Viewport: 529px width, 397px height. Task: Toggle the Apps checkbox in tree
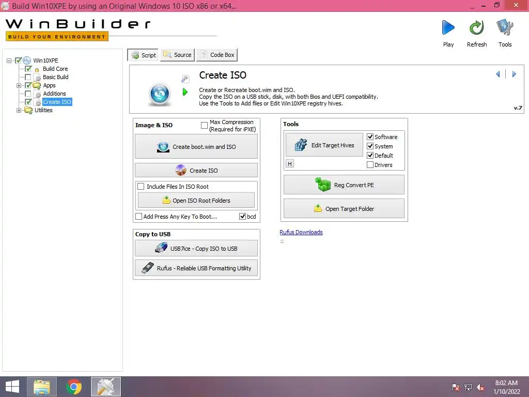pos(28,85)
